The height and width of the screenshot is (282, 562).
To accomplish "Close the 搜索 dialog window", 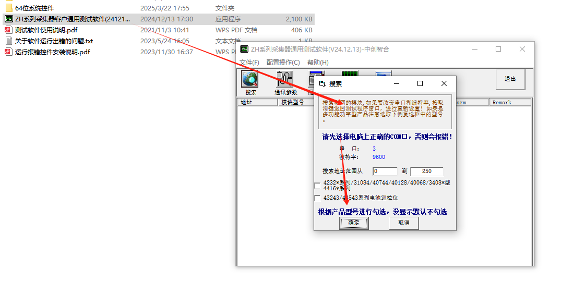I will 444,83.
